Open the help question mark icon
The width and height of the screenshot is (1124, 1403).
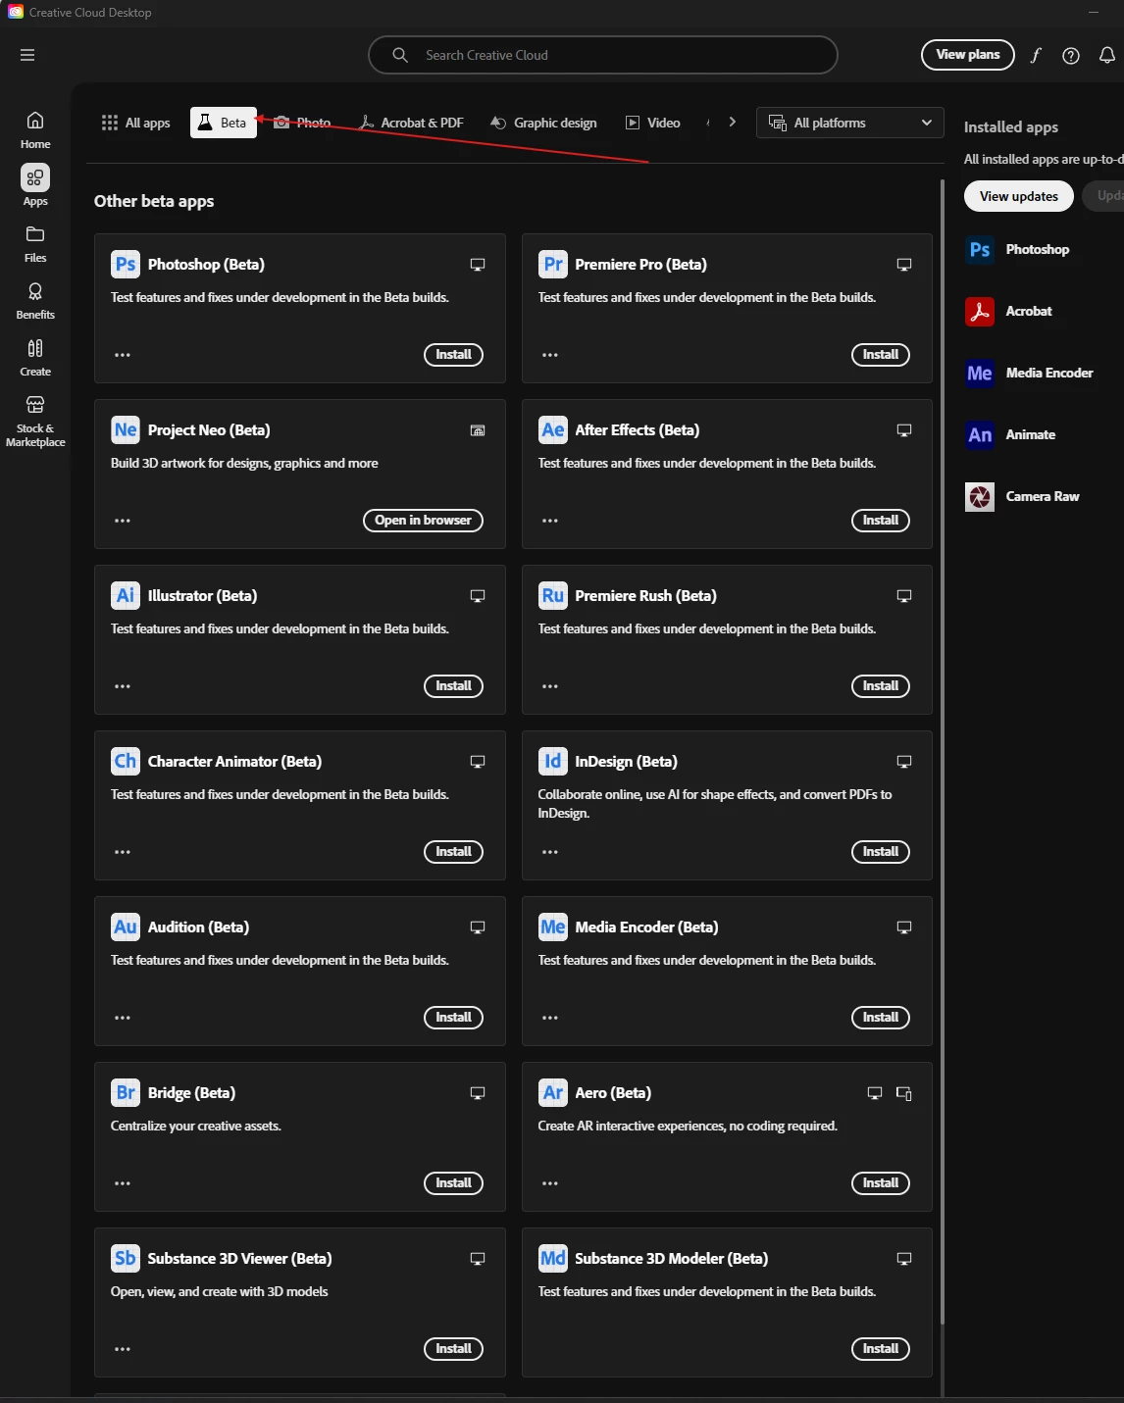point(1071,55)
